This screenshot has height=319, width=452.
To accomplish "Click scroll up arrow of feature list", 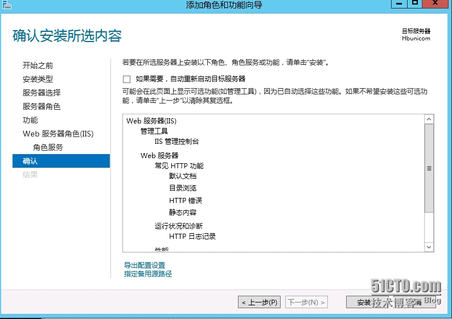I will pos(429,119).
